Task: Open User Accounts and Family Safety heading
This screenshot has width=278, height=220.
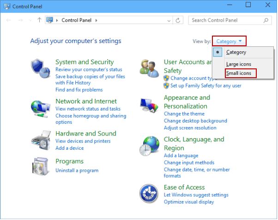Action: 188,66
